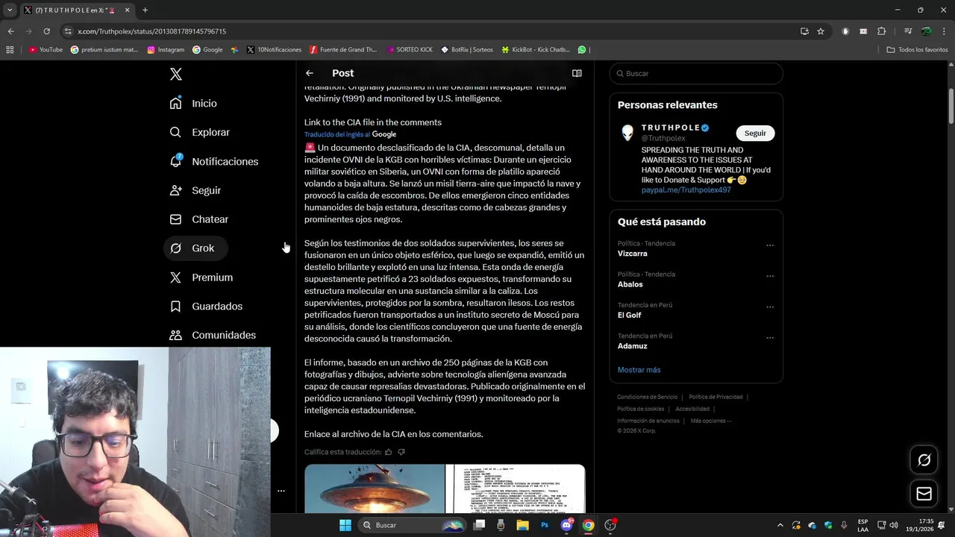Open the Abalos trend
Screen dimensions: 955x537
coord(630,284)
